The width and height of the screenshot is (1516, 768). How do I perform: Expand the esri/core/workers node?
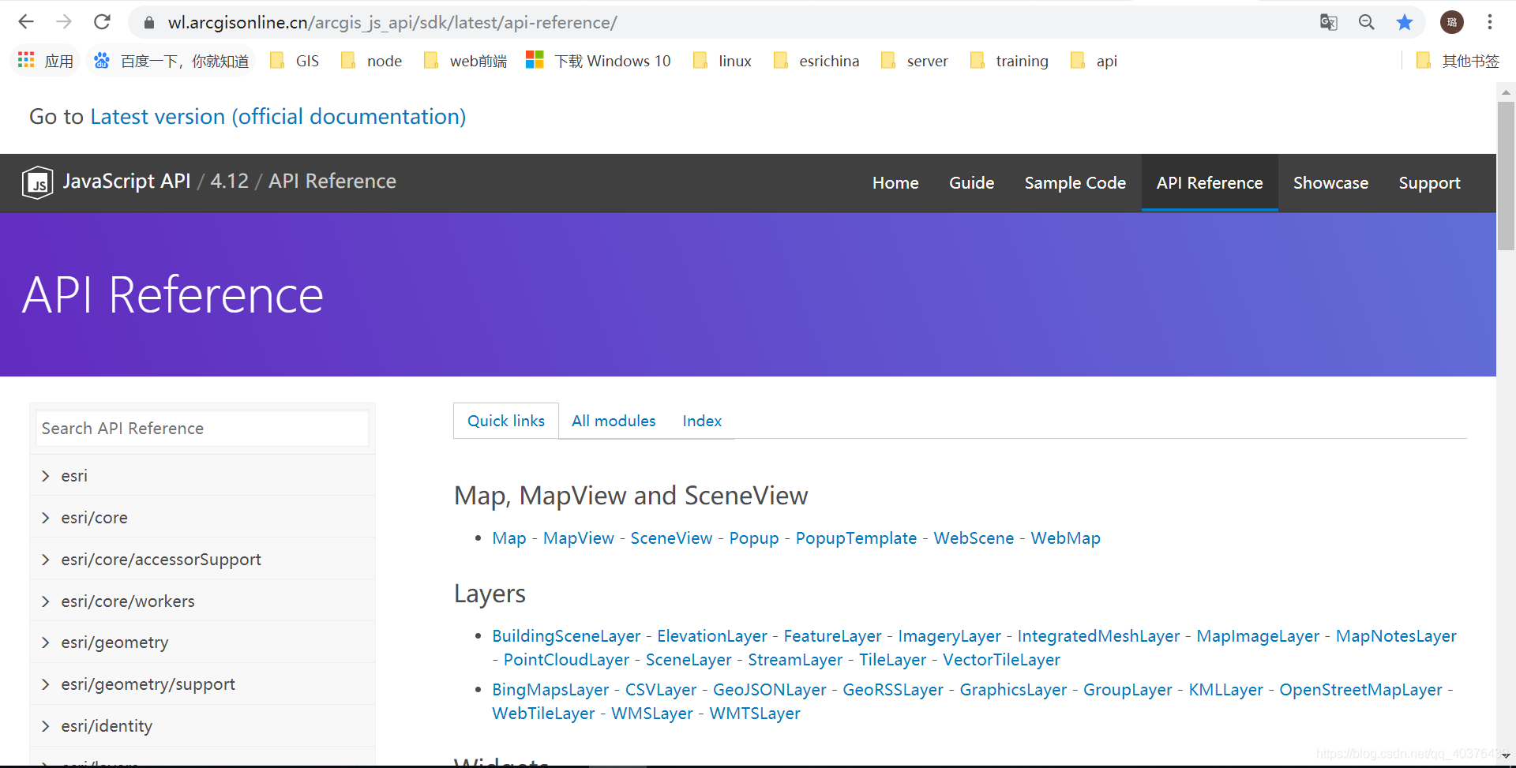(x=45, y=601)
